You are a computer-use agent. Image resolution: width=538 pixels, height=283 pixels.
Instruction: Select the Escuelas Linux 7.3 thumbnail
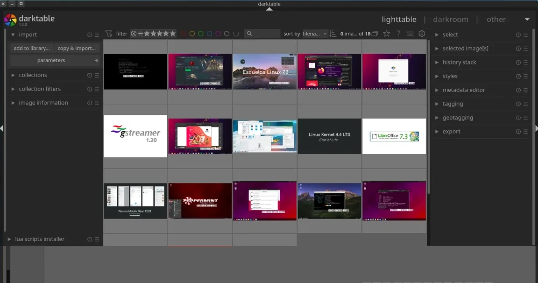coord(264,71)
